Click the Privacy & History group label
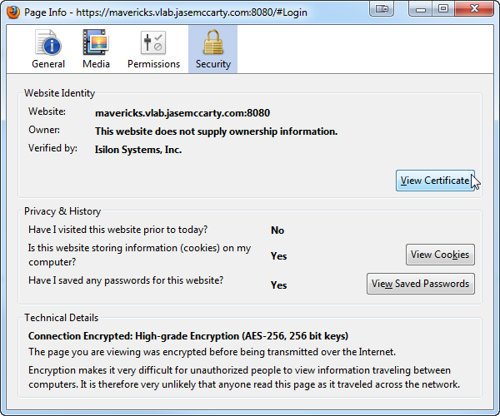This screenshot has height=416, width=500. pos(62,211)
